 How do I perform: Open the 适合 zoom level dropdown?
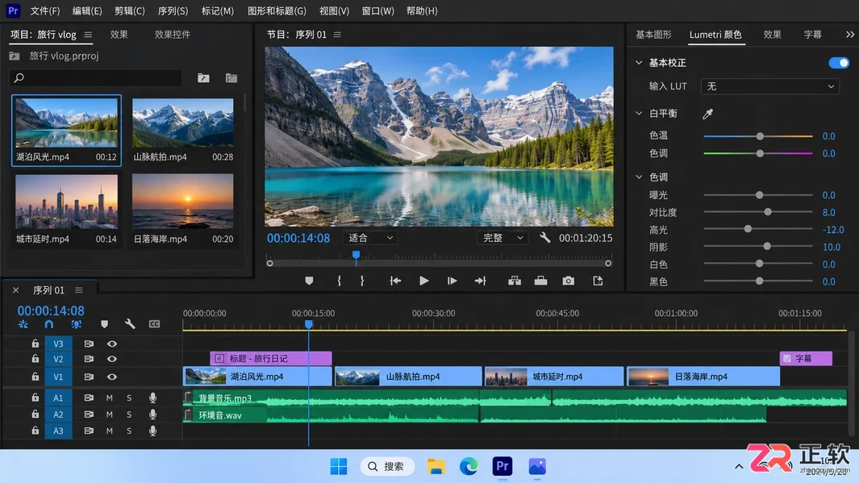371,238
